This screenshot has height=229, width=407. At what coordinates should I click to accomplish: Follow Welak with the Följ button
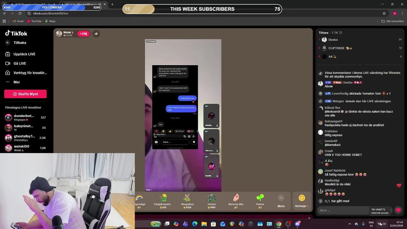[84, 34]
